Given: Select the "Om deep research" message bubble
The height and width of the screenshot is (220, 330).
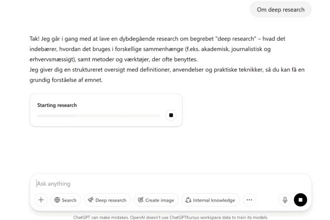Looking at the screenshot, I should point(281,9).
